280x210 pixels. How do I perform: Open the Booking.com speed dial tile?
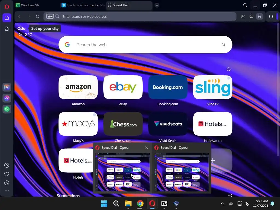click(168, 87)
